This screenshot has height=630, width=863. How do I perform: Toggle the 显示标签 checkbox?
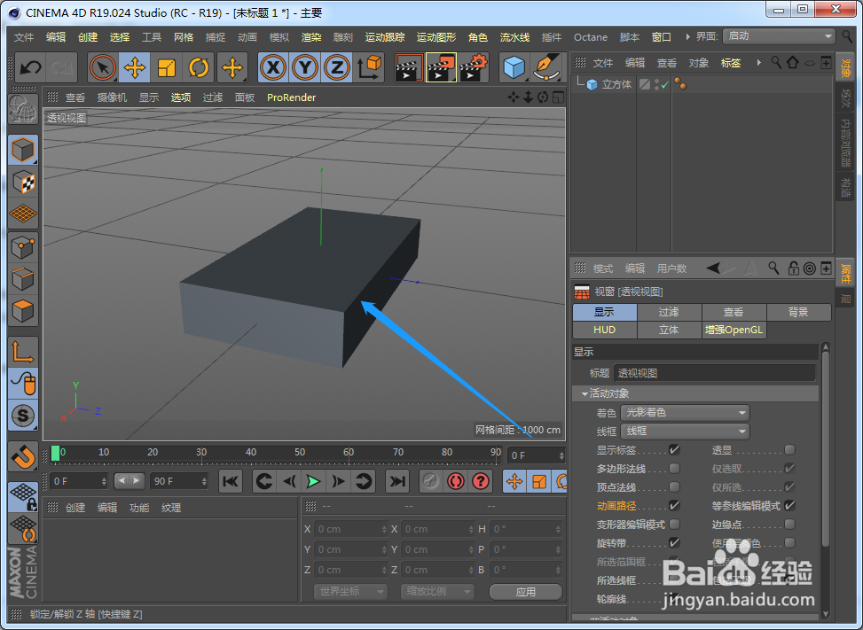[x=674, y=450]
